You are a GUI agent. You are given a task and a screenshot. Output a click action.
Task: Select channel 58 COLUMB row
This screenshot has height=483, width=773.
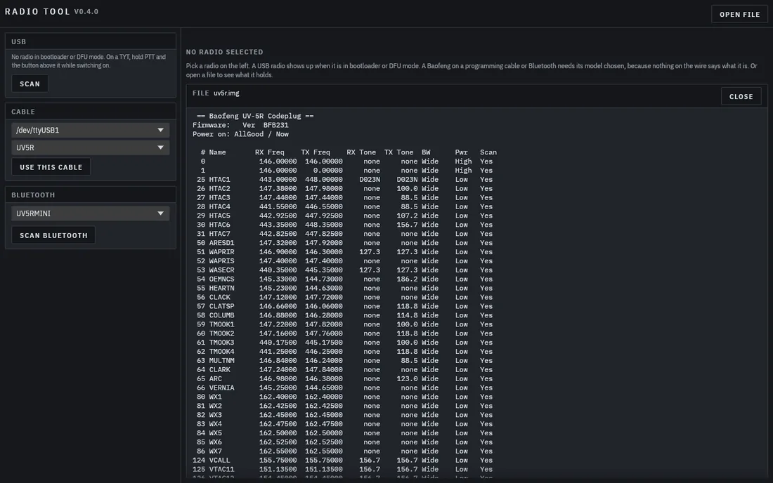click(x=344, y=315)
